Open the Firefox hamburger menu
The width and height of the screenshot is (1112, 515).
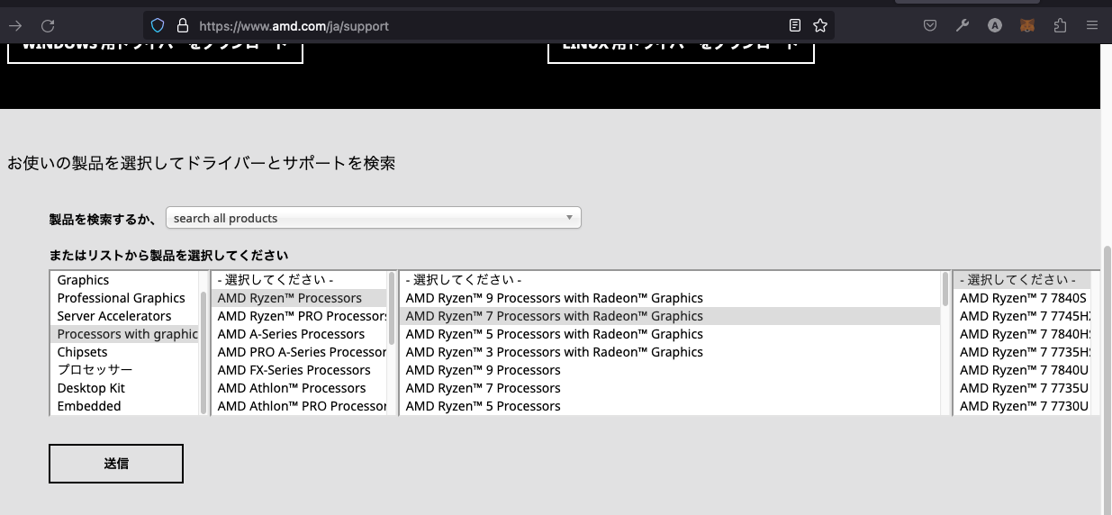(x=1091, y=26)
